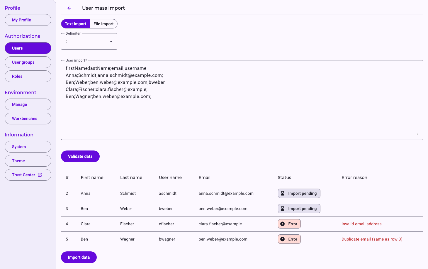Click inside the User import text area

[x=242, y=100]
